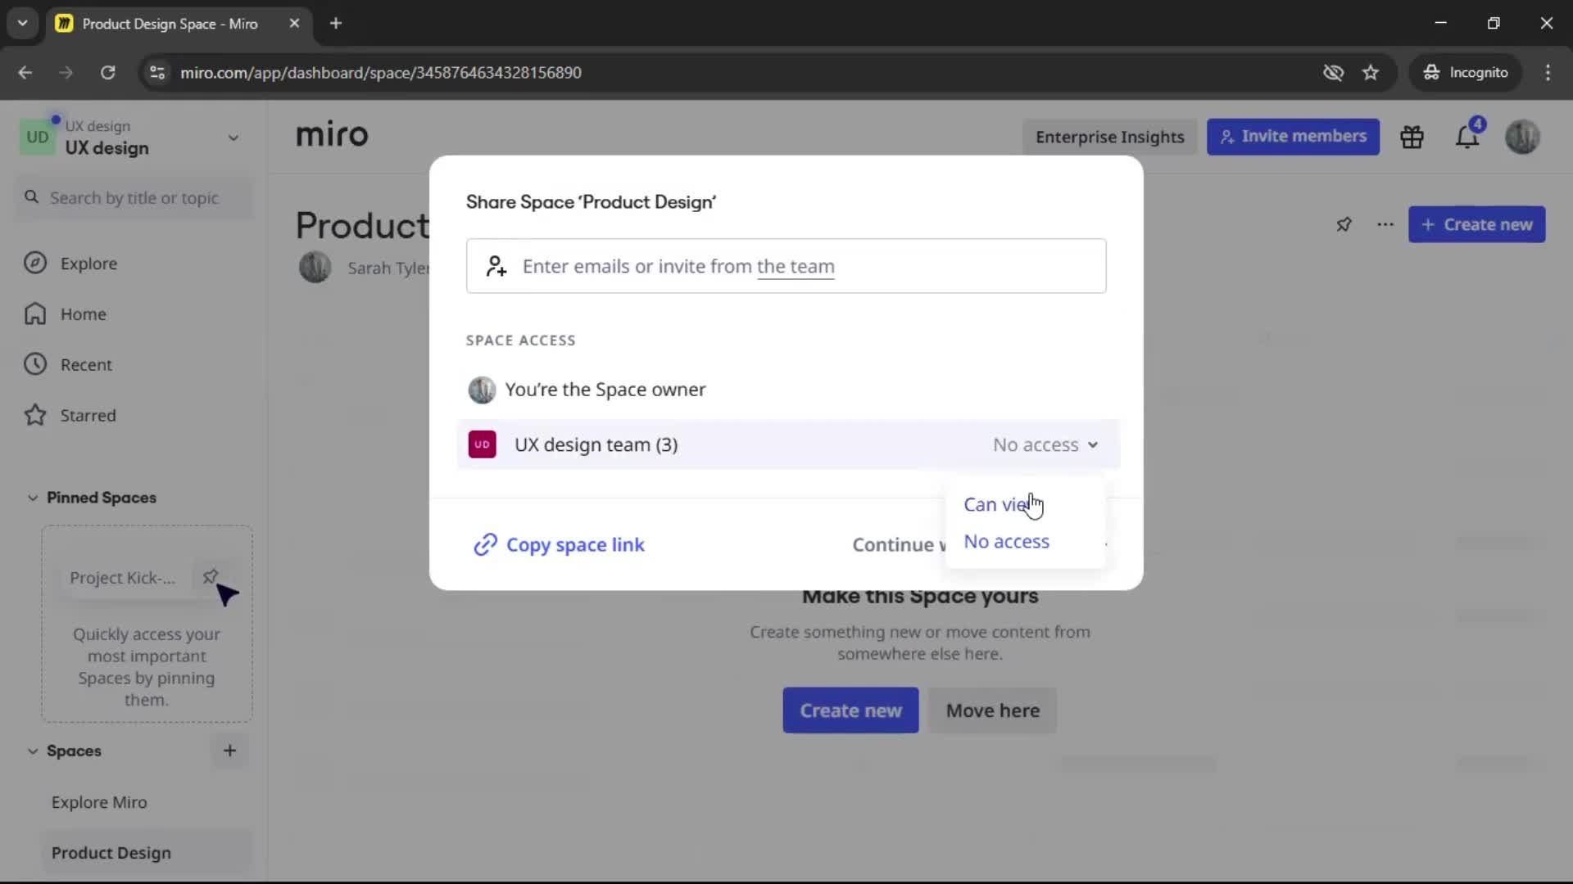This screenshot has width=1573, height=884.
Task: Click the top-right Create new button
Action: point(1476,224)
